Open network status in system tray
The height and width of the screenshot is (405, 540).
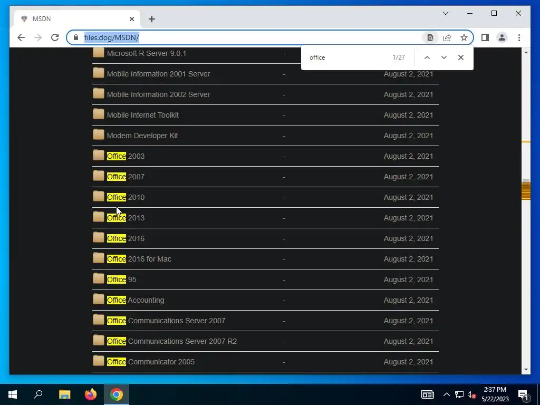459,394
